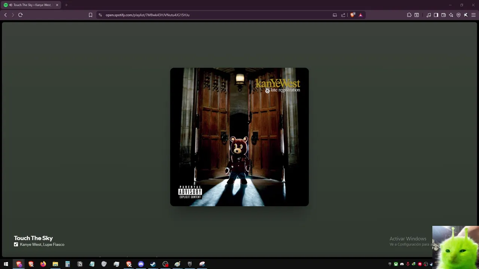
Task: Open Notion from the taskbar
Action: point(80,264)
